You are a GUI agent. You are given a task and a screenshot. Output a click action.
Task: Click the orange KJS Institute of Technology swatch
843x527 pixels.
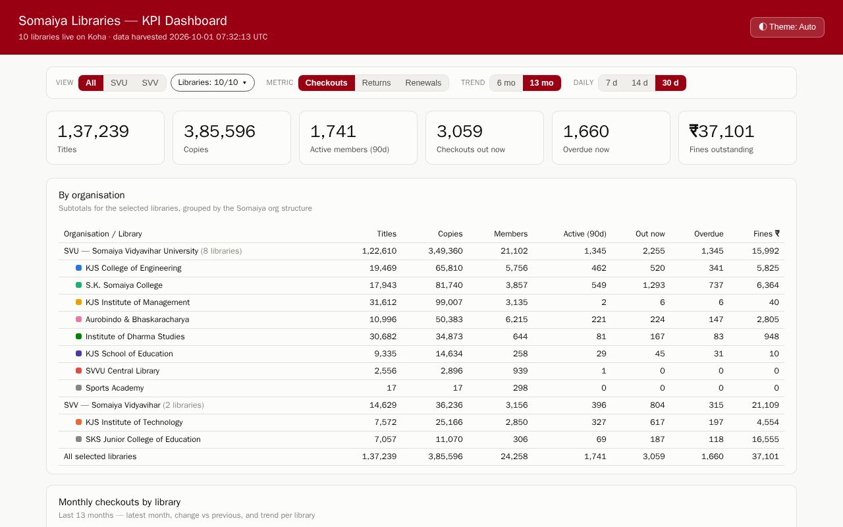click(x=79, y=422)
